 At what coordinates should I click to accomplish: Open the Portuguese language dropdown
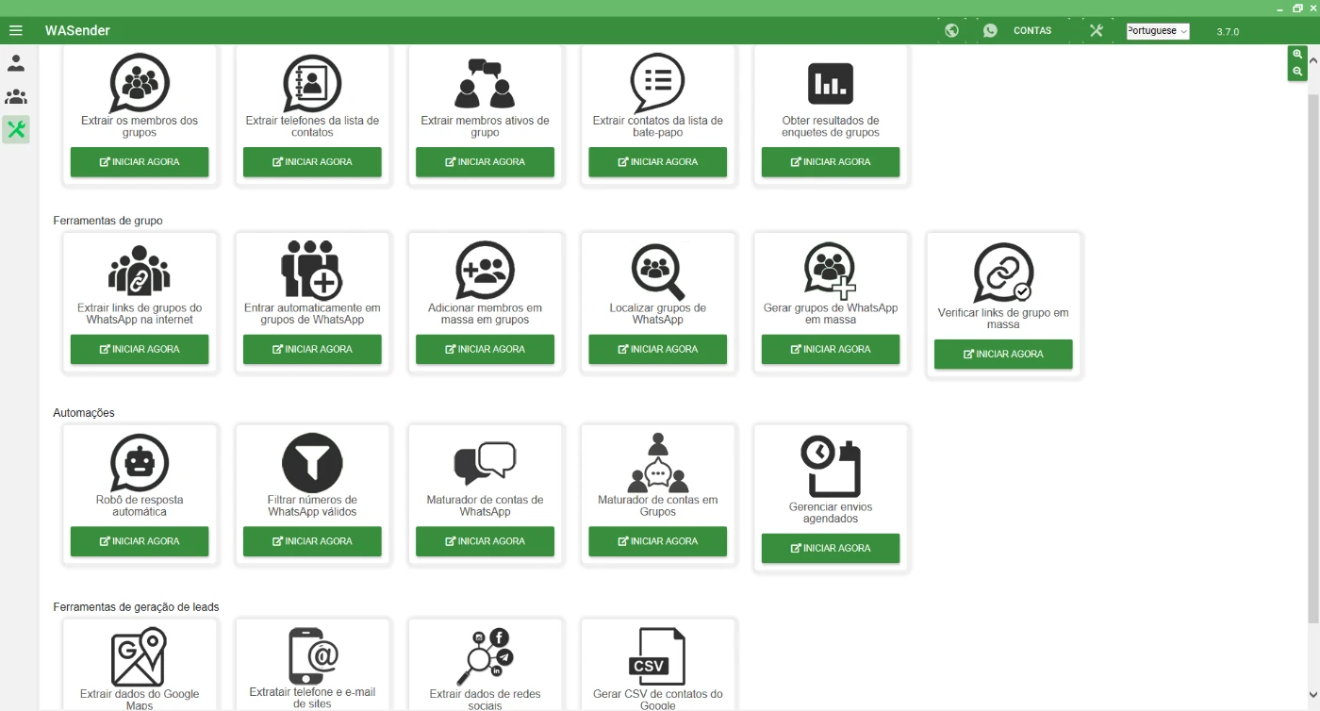1157,31
